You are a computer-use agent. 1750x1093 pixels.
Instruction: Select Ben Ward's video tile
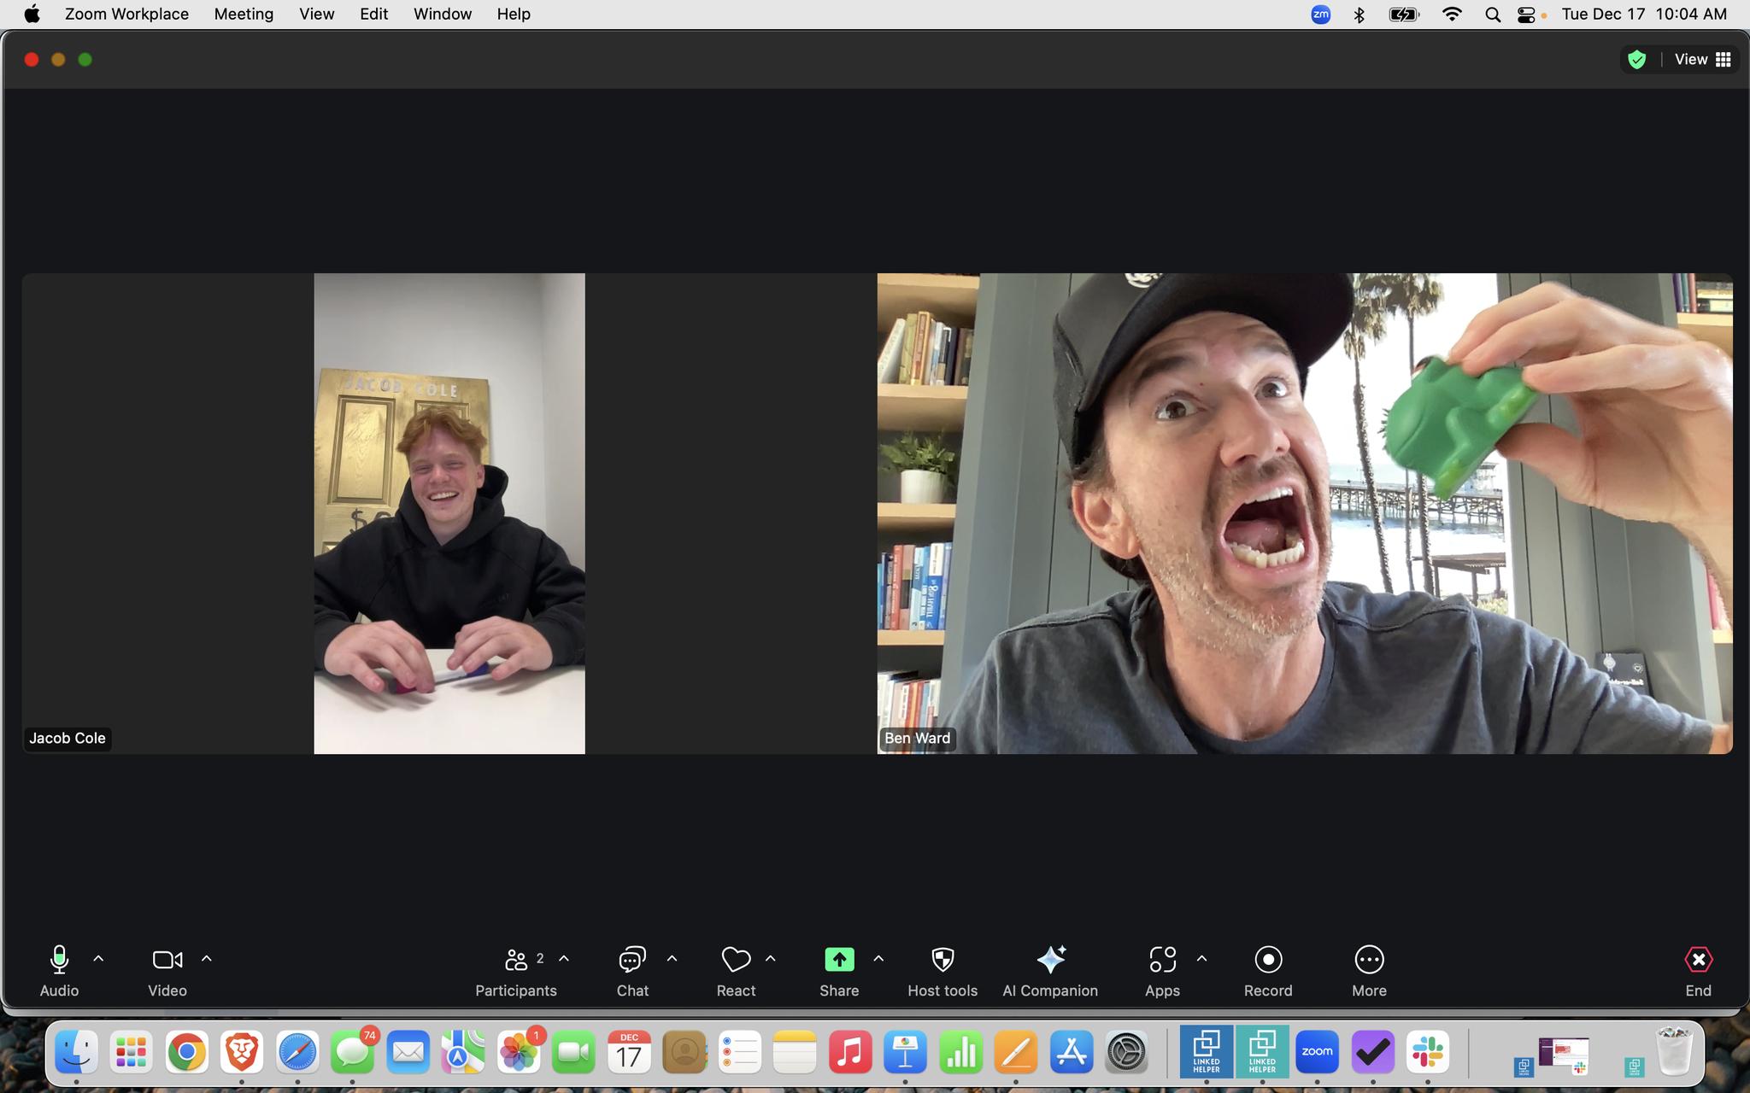[1305, 513]
